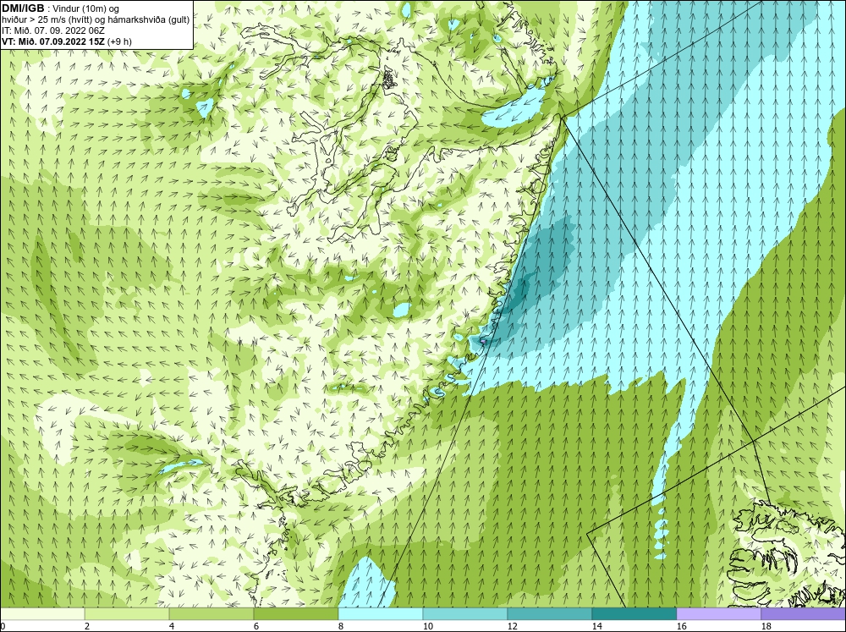Click the 8–10 m/s light cyan swatch

pos(381,613)
